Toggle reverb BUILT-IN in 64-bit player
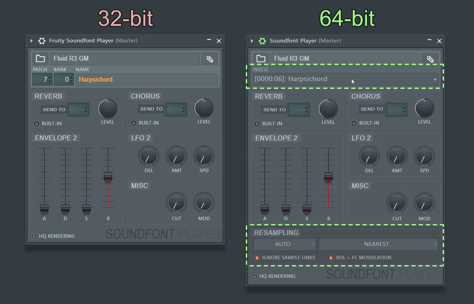 pos(257,123)
